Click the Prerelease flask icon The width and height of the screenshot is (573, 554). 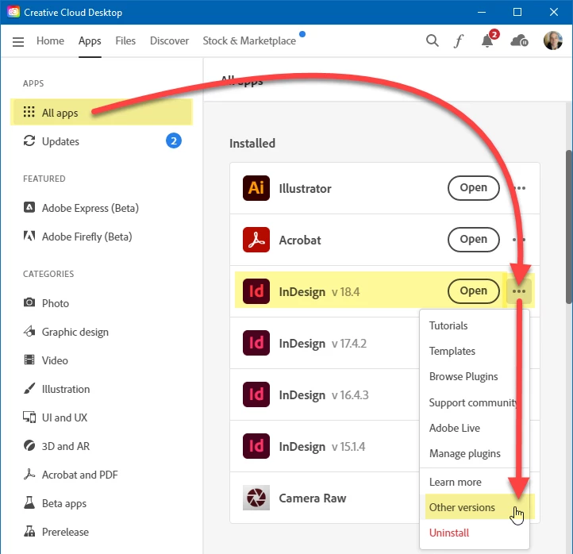point(29,531)
